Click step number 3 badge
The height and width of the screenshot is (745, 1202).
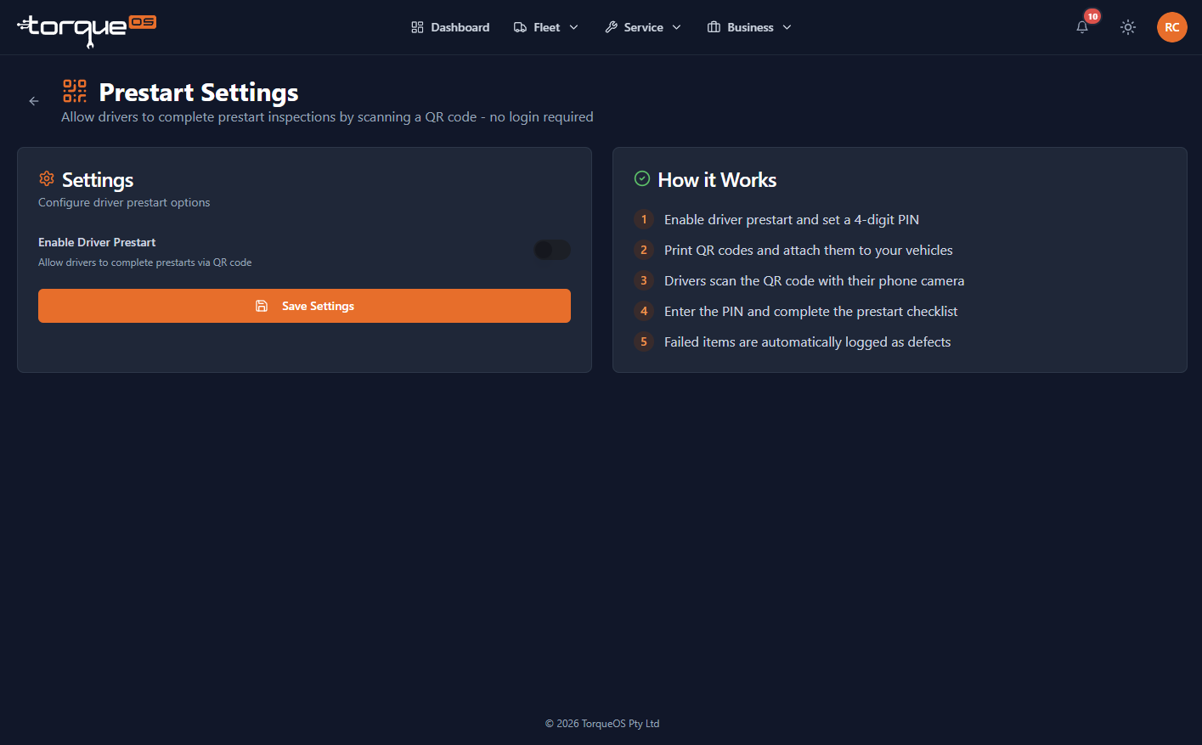[644, 280]
